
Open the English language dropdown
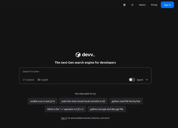click(43, 80)
